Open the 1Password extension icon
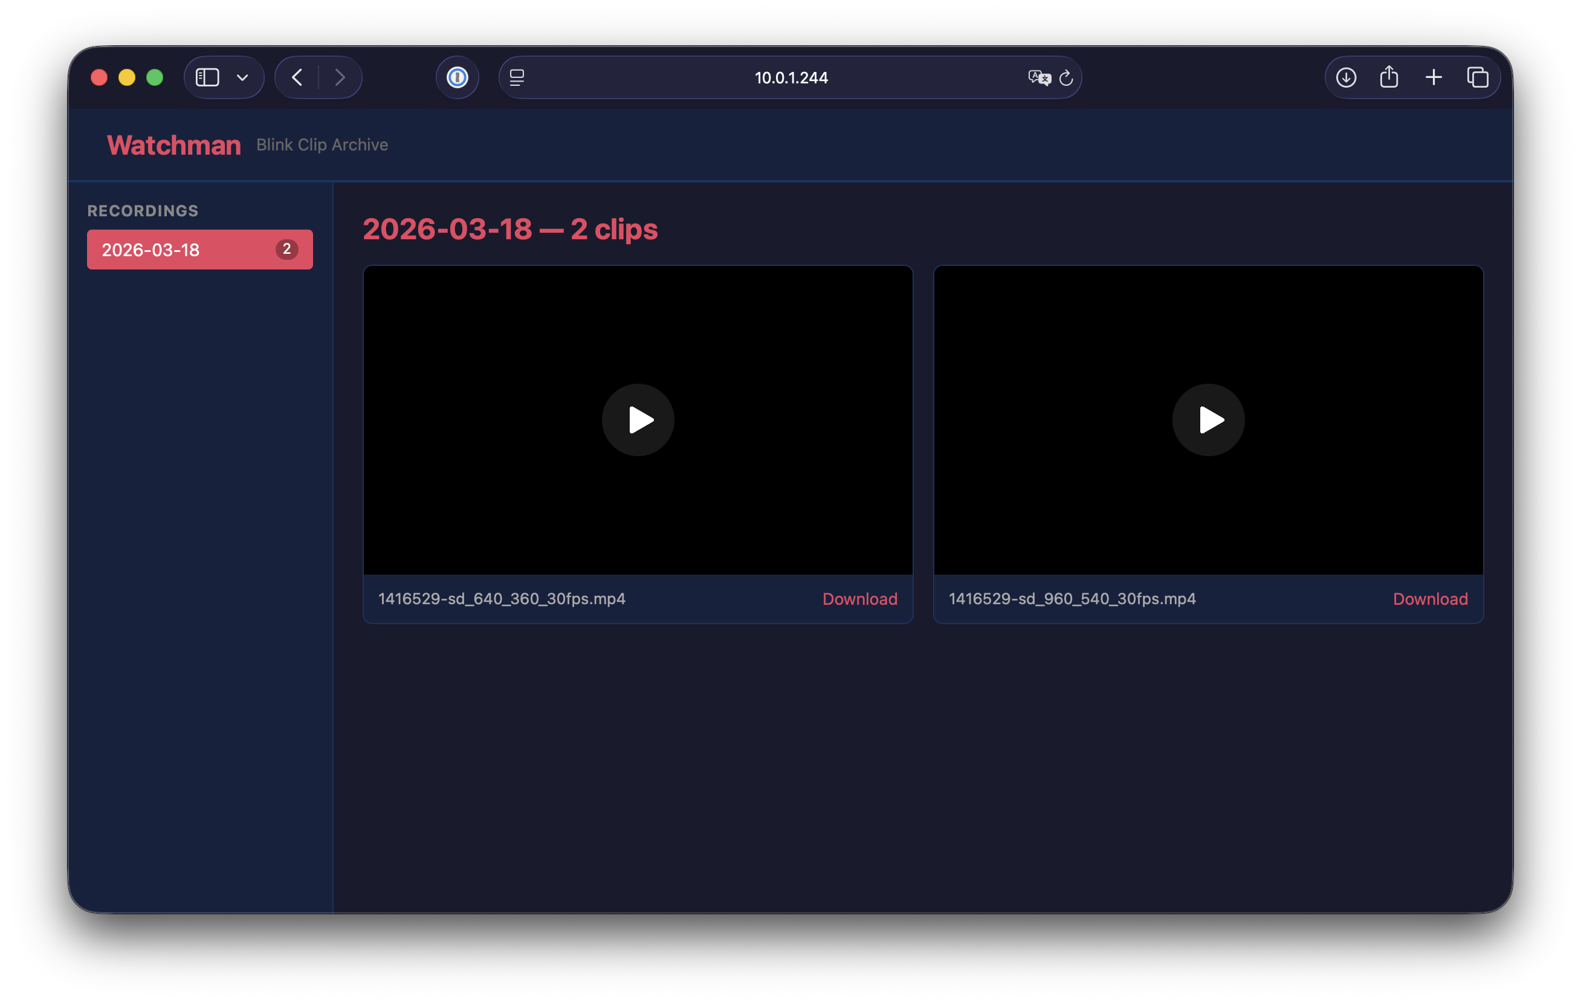The image size is (1581, 1003). coord(457,77)
